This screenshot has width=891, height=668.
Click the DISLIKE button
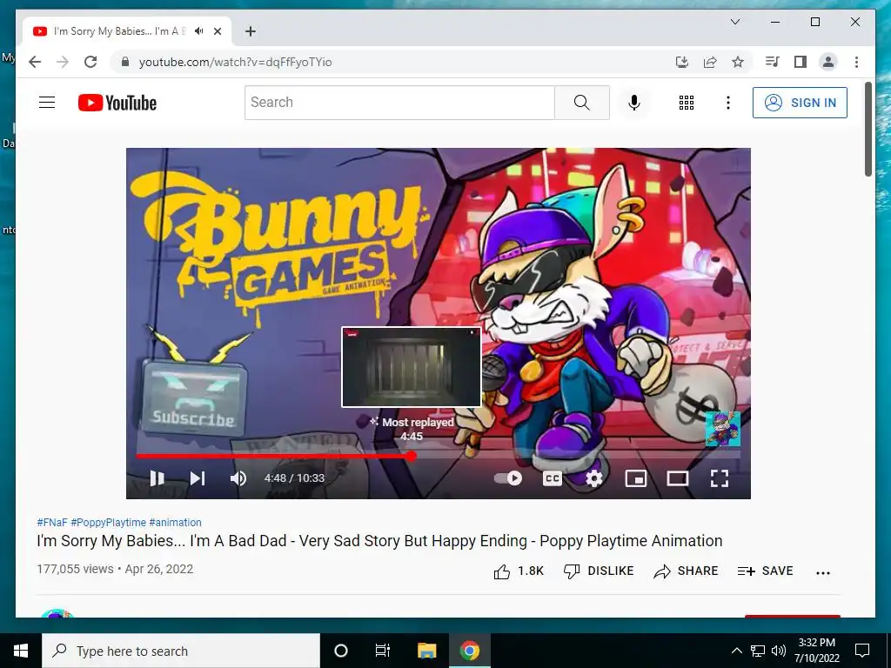pos(599,571)
